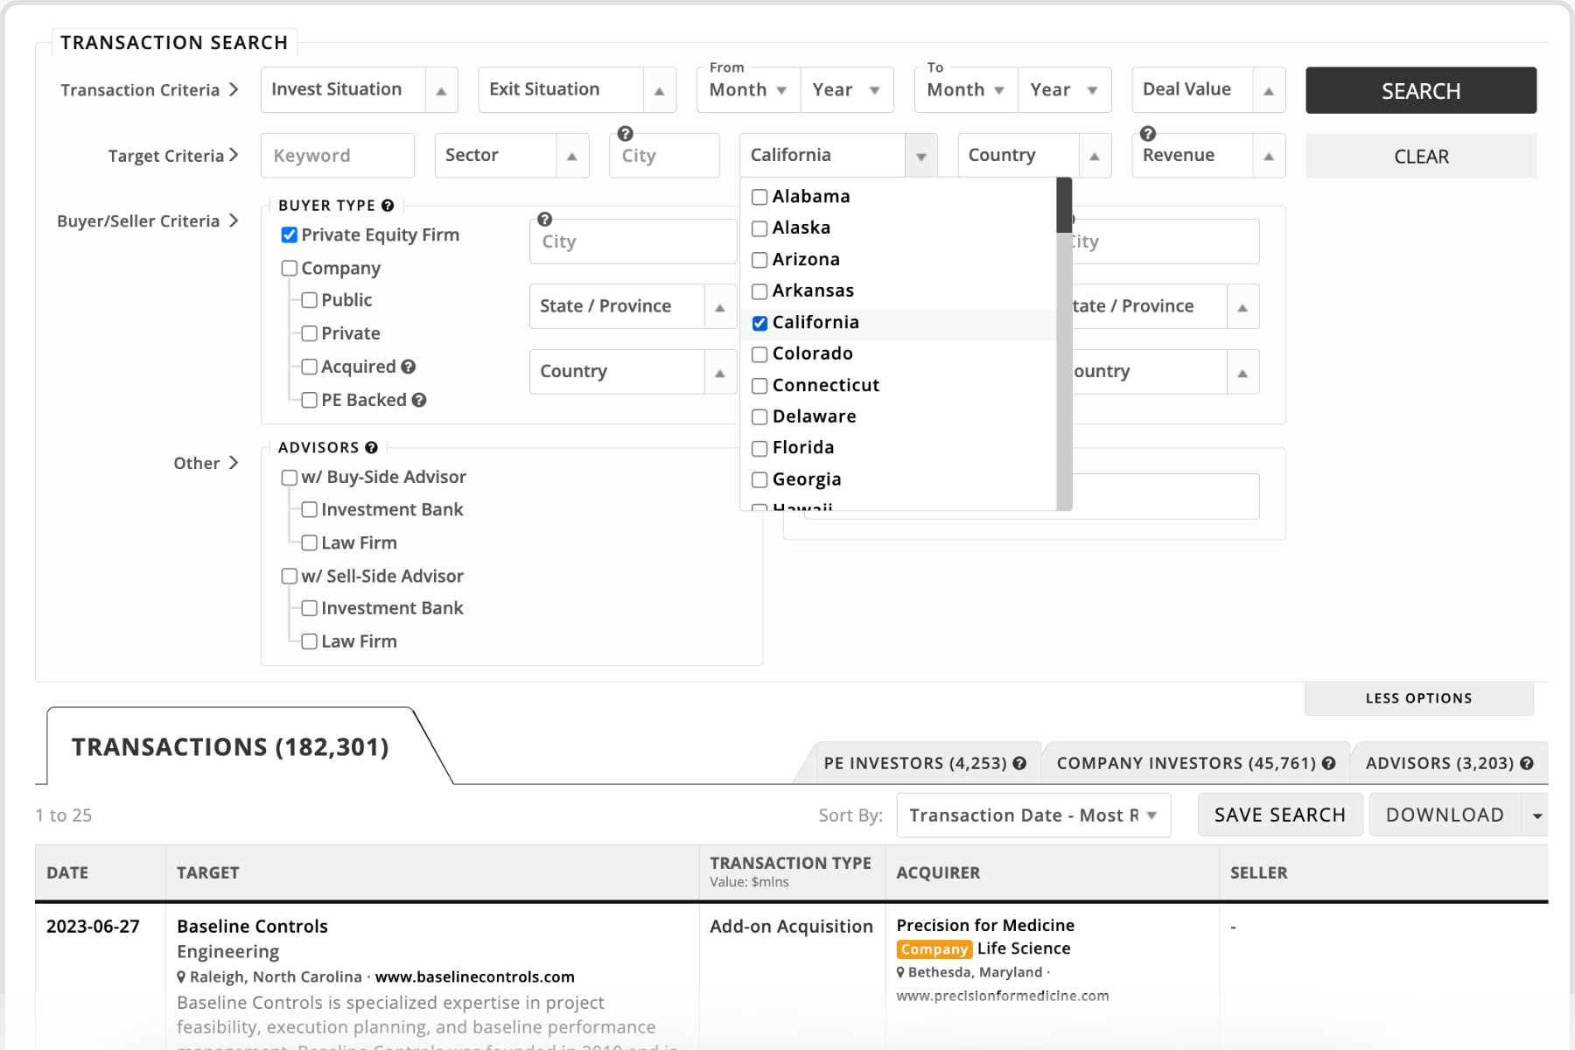Viewport: 1575px width, 1050px height.
Task: Enable the w/ Buy-Side Advisor checkbox
Action: coord(290,478)
